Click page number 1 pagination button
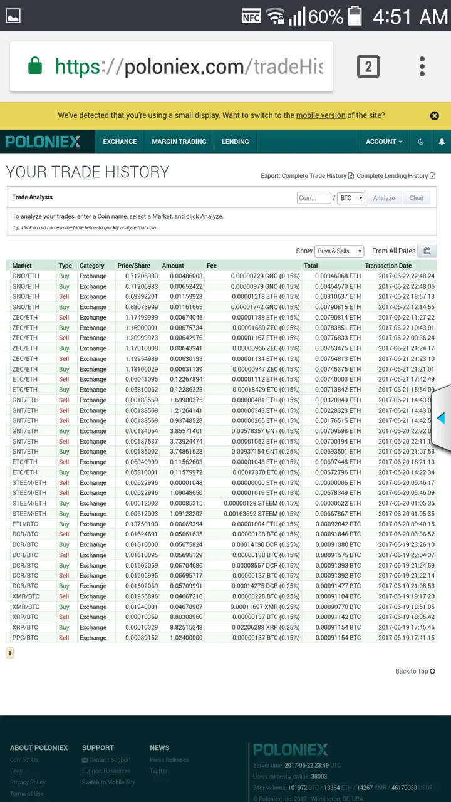Screen dimensions: 451x802 pyautogui.click(x=9, y=653)
